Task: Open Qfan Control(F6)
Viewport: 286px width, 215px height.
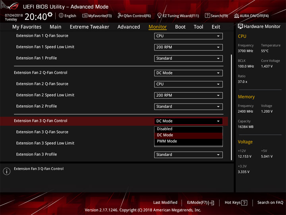Action: pyautogui.click(x=134, y=16)
